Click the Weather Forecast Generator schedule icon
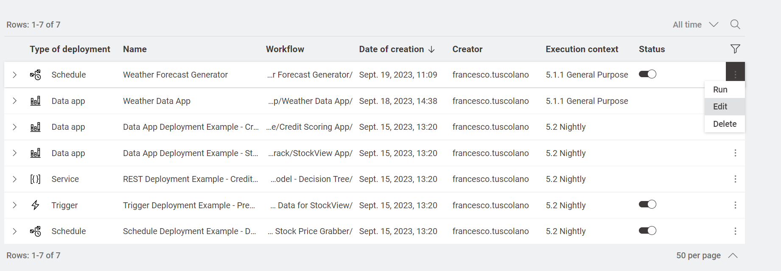This screenshot has width=781, height=271. pyautogui.click(x=36, y=75)
